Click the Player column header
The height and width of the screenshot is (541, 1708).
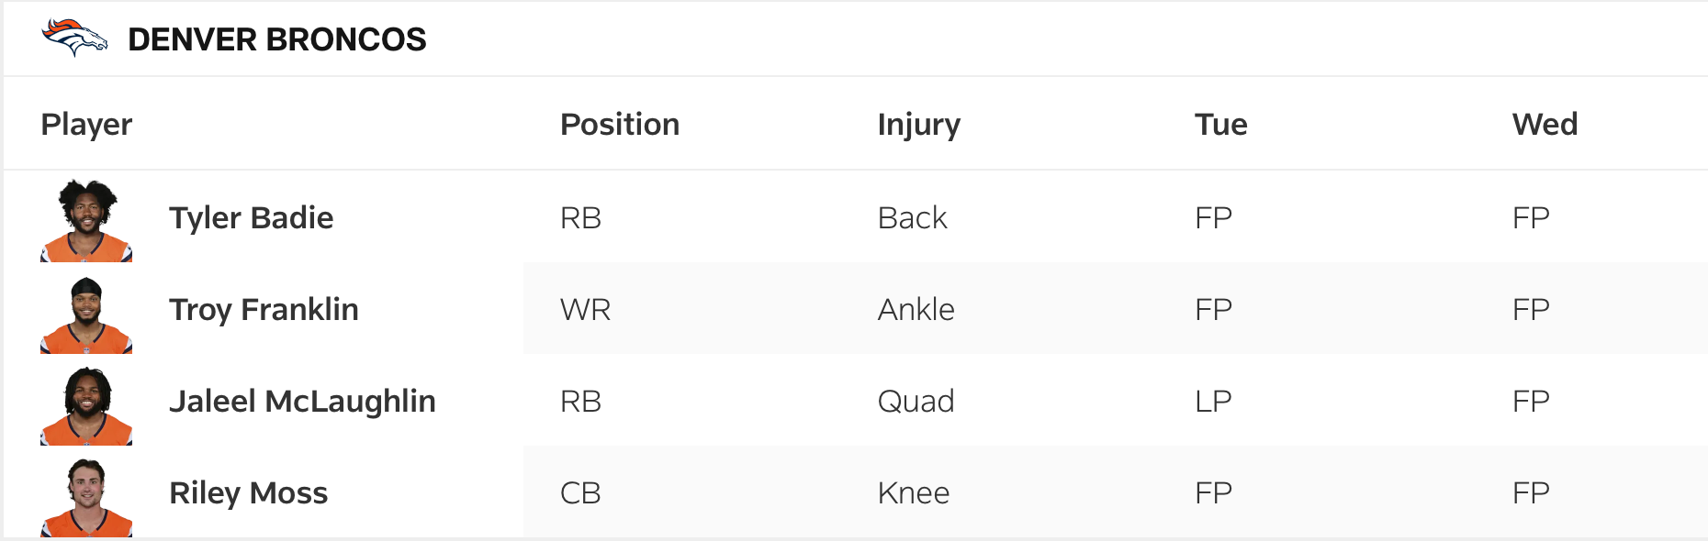coord(86,125)
